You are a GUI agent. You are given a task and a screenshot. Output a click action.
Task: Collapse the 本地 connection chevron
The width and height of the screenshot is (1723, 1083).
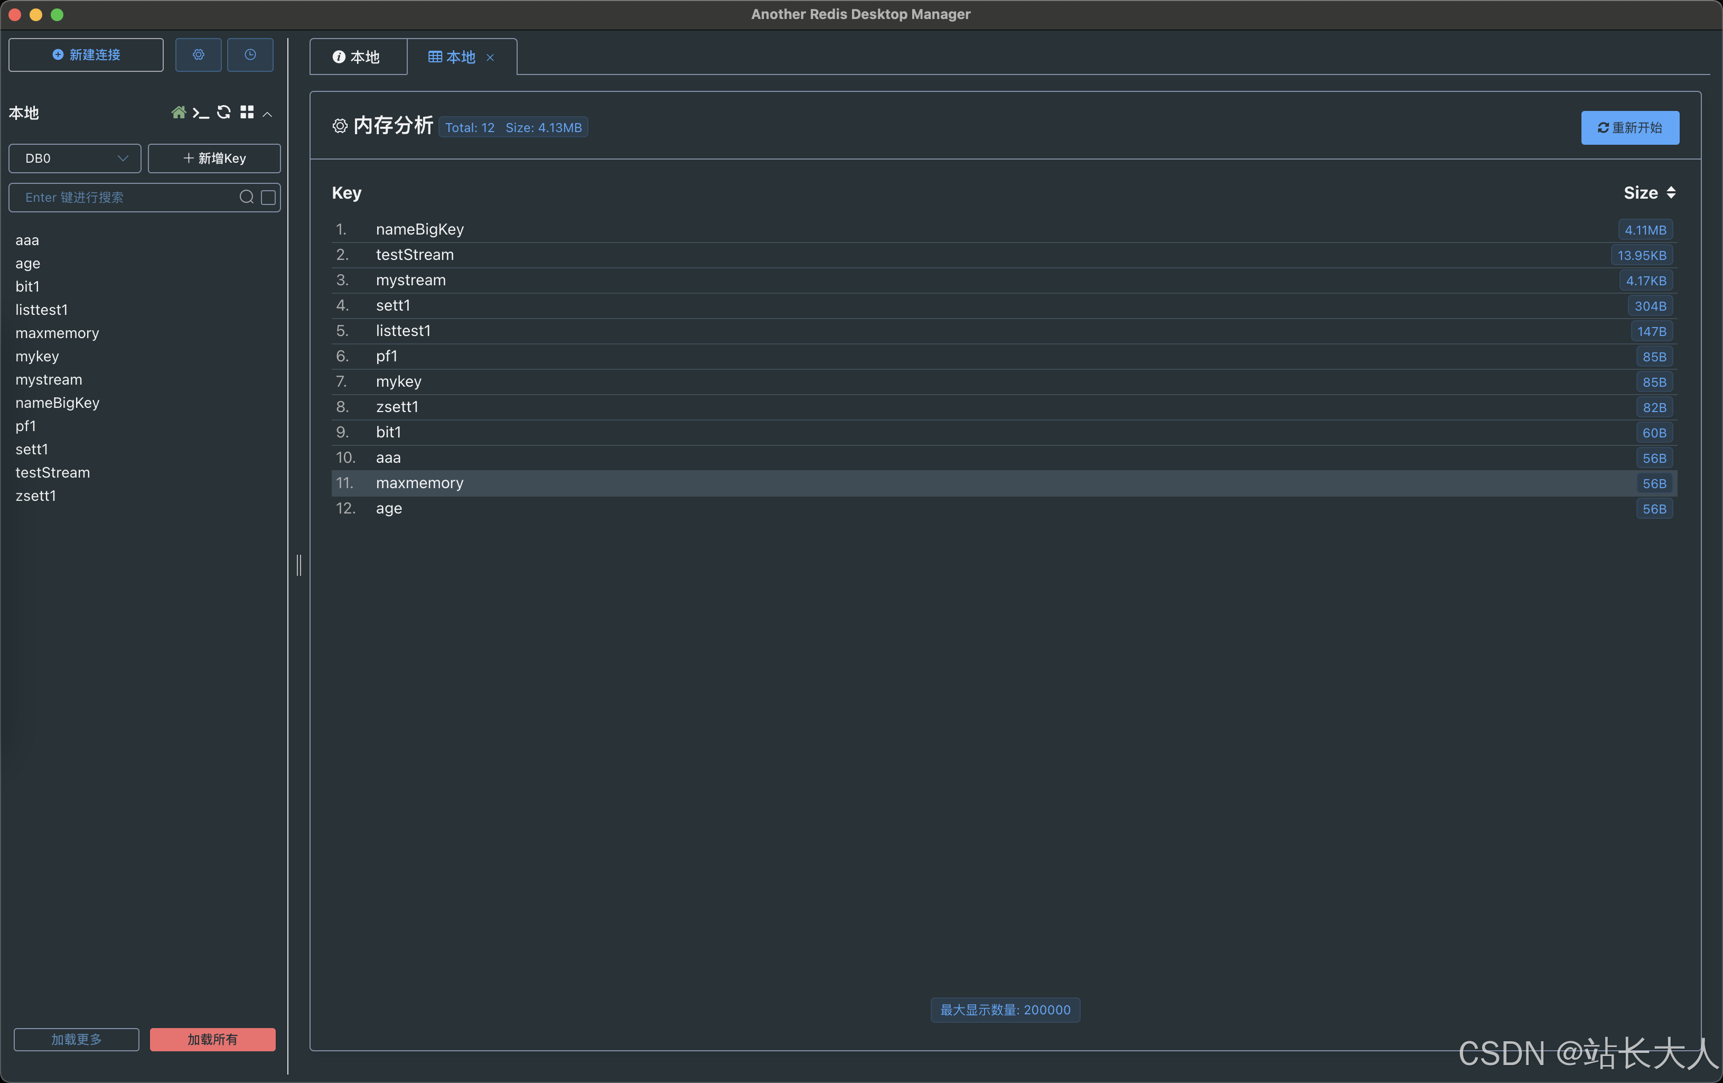(x=268, y=114)
